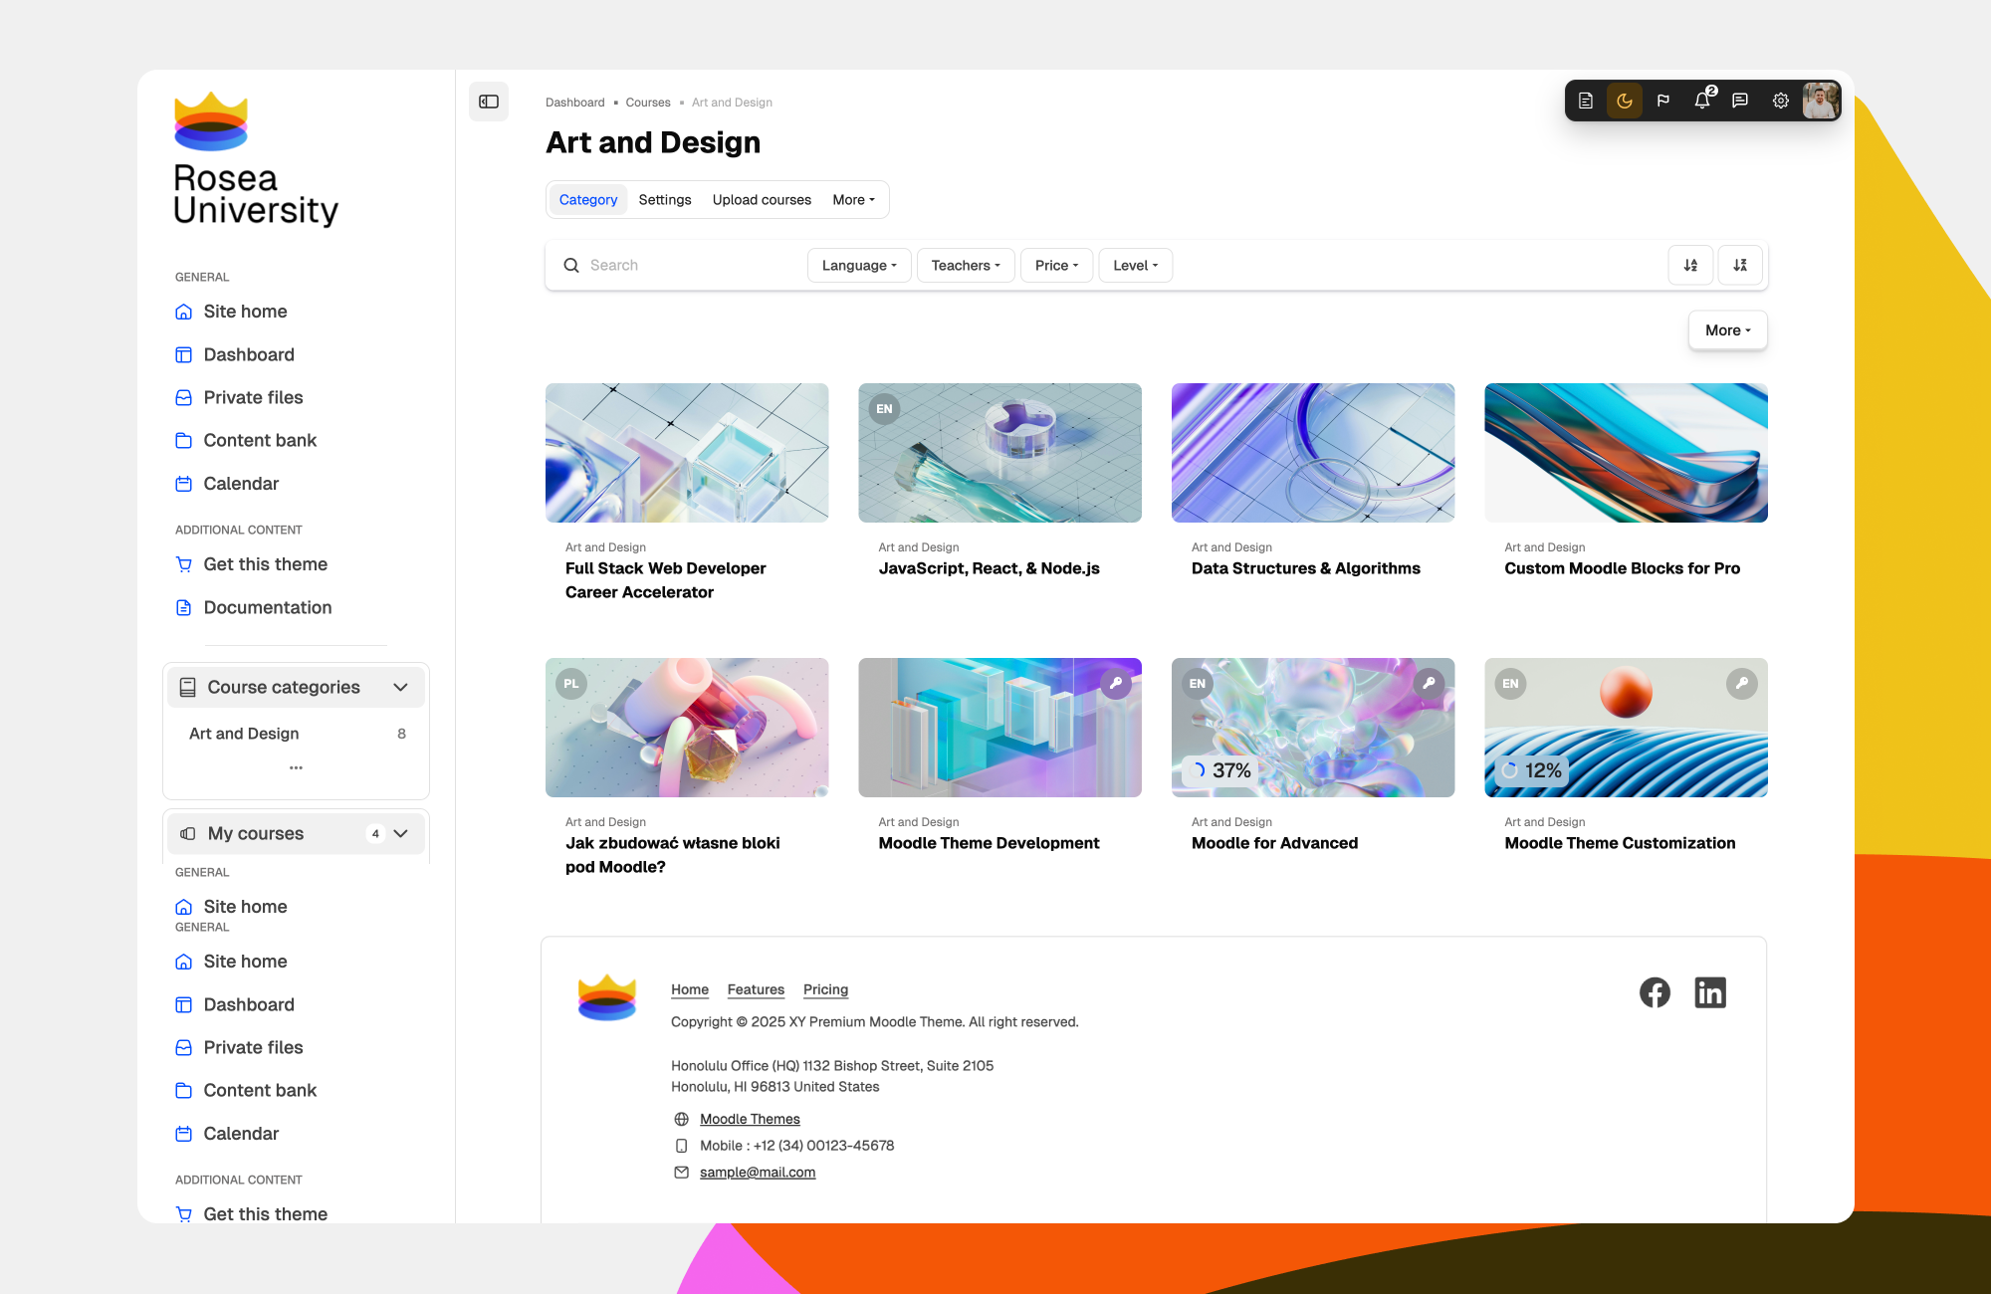Collapse the Course categories section

[401, 687]
